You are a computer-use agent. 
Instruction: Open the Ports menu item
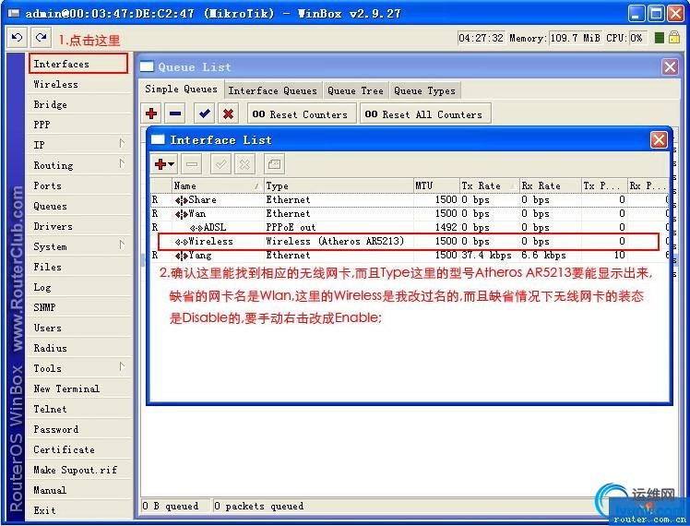point(79,185)
